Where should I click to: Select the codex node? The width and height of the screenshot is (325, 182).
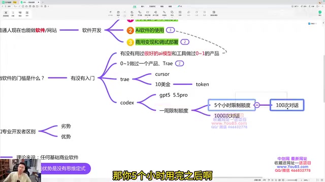point(127,103)
